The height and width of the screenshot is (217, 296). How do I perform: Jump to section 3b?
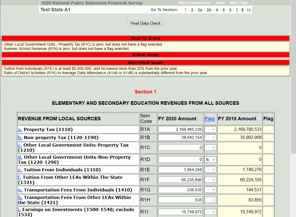click(209, 10)
